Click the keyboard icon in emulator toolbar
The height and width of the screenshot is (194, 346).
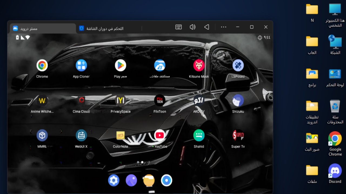tap(178, 27)
